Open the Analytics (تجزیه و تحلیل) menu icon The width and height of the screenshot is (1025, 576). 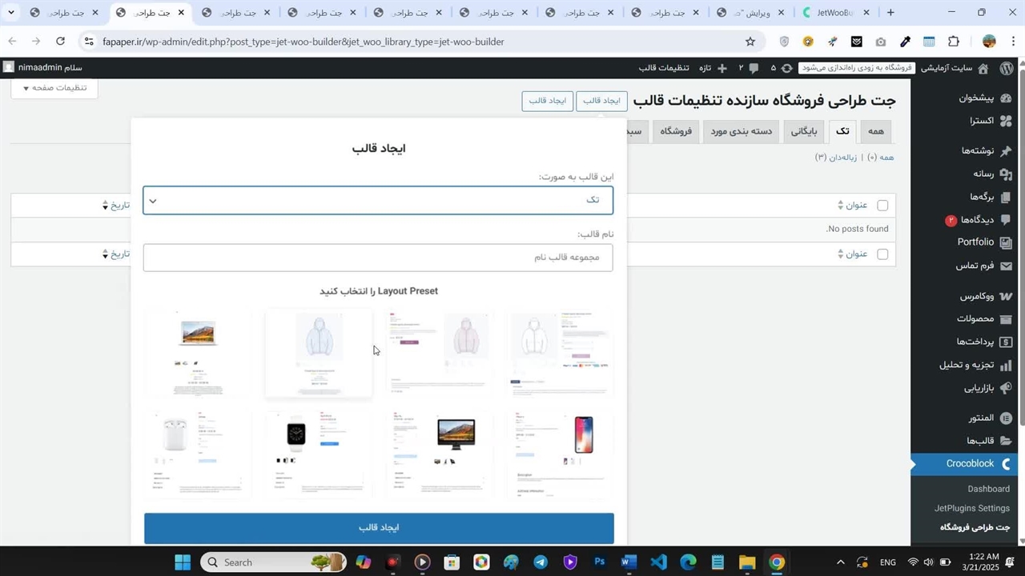tap(1006, 365)
